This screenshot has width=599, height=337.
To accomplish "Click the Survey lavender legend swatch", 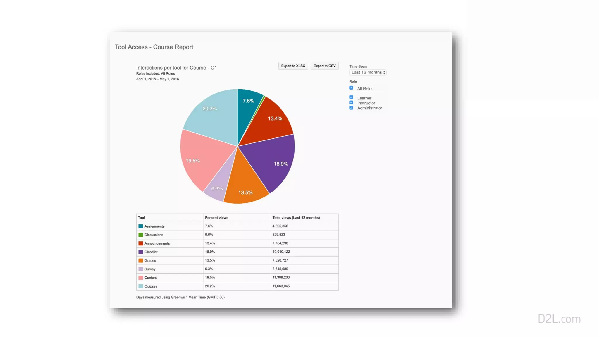I will pyautogui.click(x=141, y=269).
